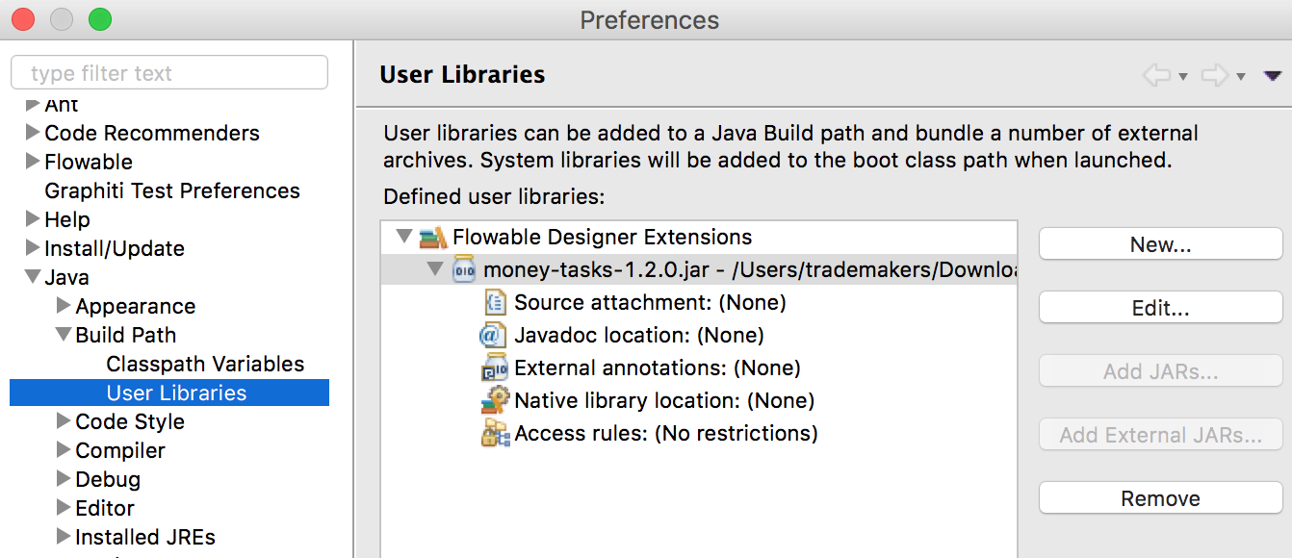Click the Remove button
Image resolution: width=1292 pixels, height=558 pixels.
(x=1160, y=498)
